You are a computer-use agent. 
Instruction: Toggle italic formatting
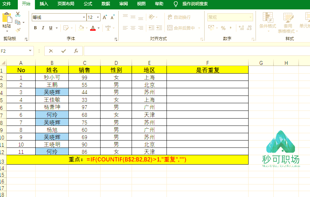click(x=43, y=28)
